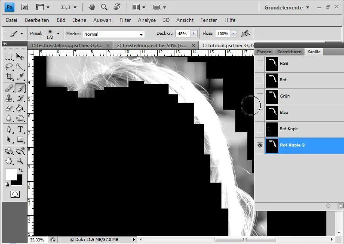Select the Path Selection tool

pyautogui.click(x=9, y=139)
